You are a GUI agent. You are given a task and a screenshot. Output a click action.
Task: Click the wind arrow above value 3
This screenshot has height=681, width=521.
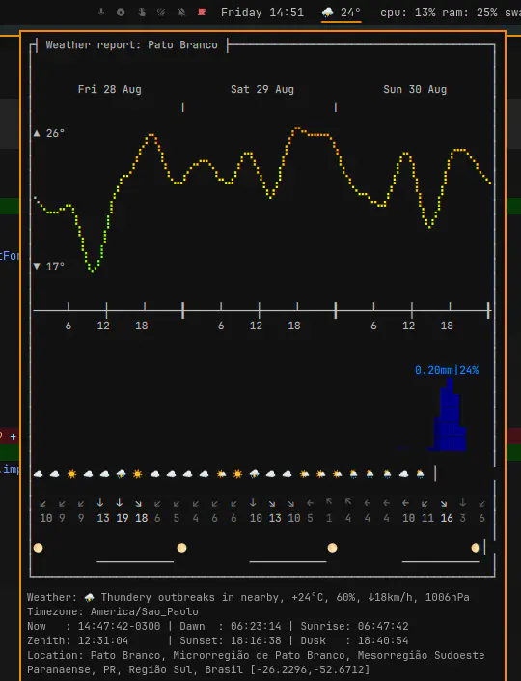(x=463, y=502)
